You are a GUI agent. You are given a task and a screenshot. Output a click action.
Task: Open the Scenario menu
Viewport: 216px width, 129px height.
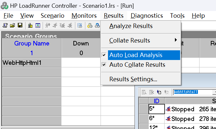(x=52, y=16)
